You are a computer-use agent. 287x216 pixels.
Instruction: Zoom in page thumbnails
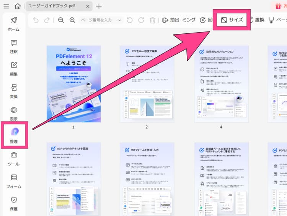(x=72, y=20)
